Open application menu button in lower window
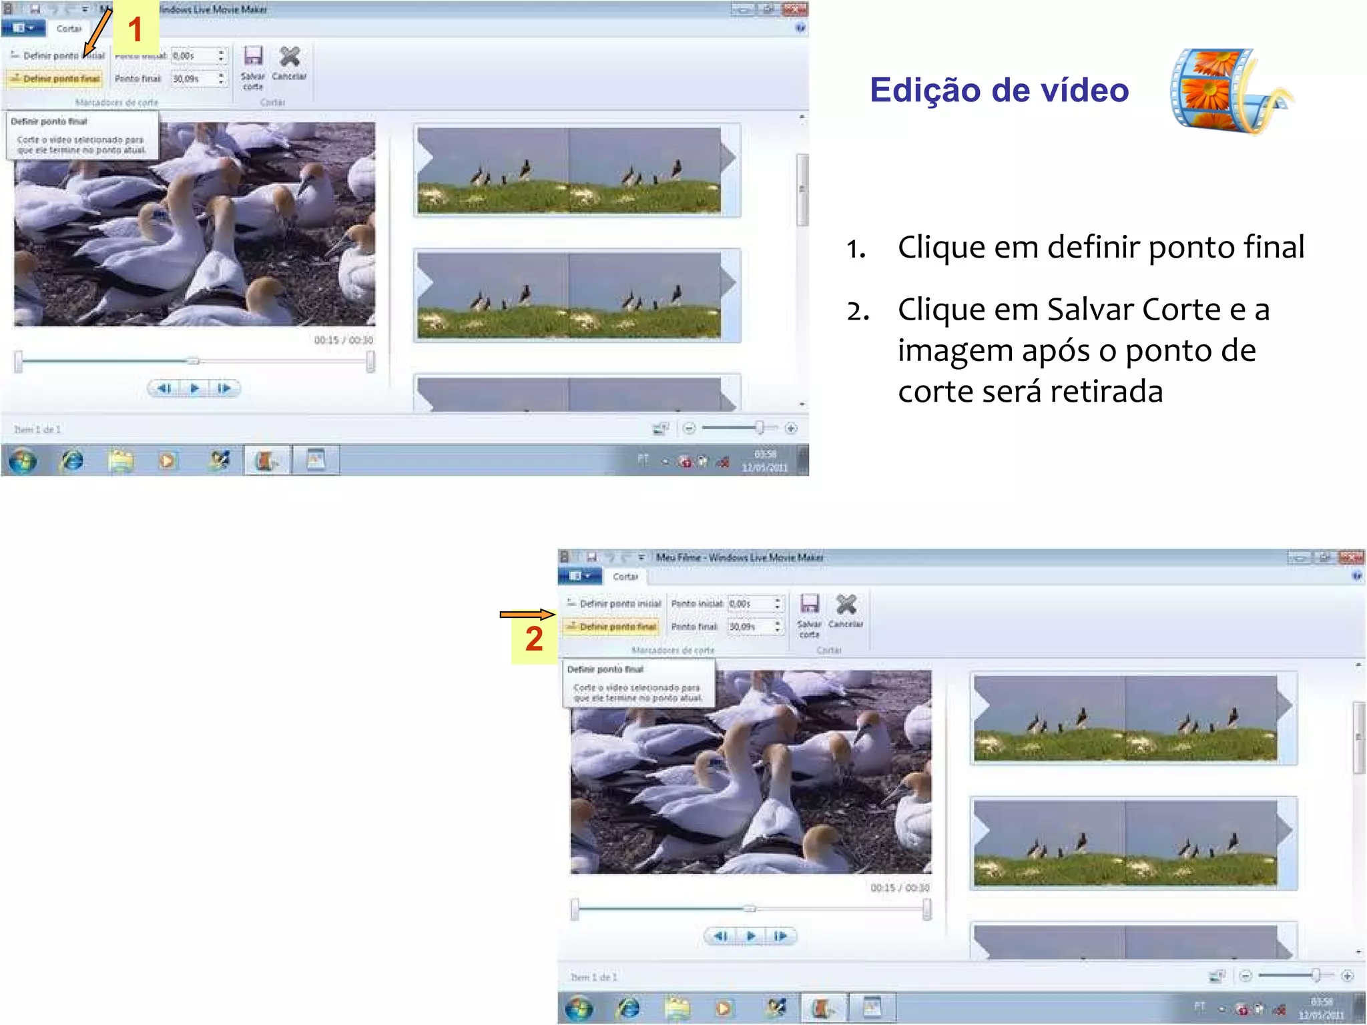1367x1025 pixels. [580, 576]
